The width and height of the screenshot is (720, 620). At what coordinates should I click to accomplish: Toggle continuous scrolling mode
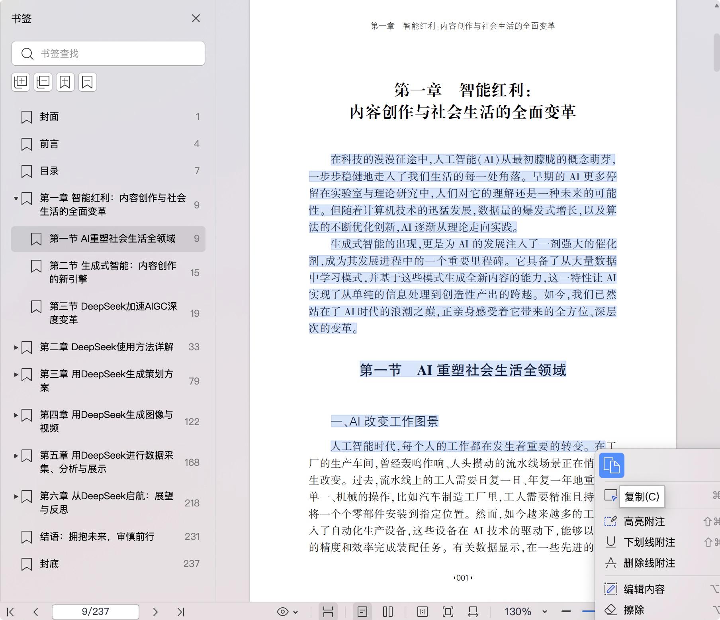pos(328,612)
